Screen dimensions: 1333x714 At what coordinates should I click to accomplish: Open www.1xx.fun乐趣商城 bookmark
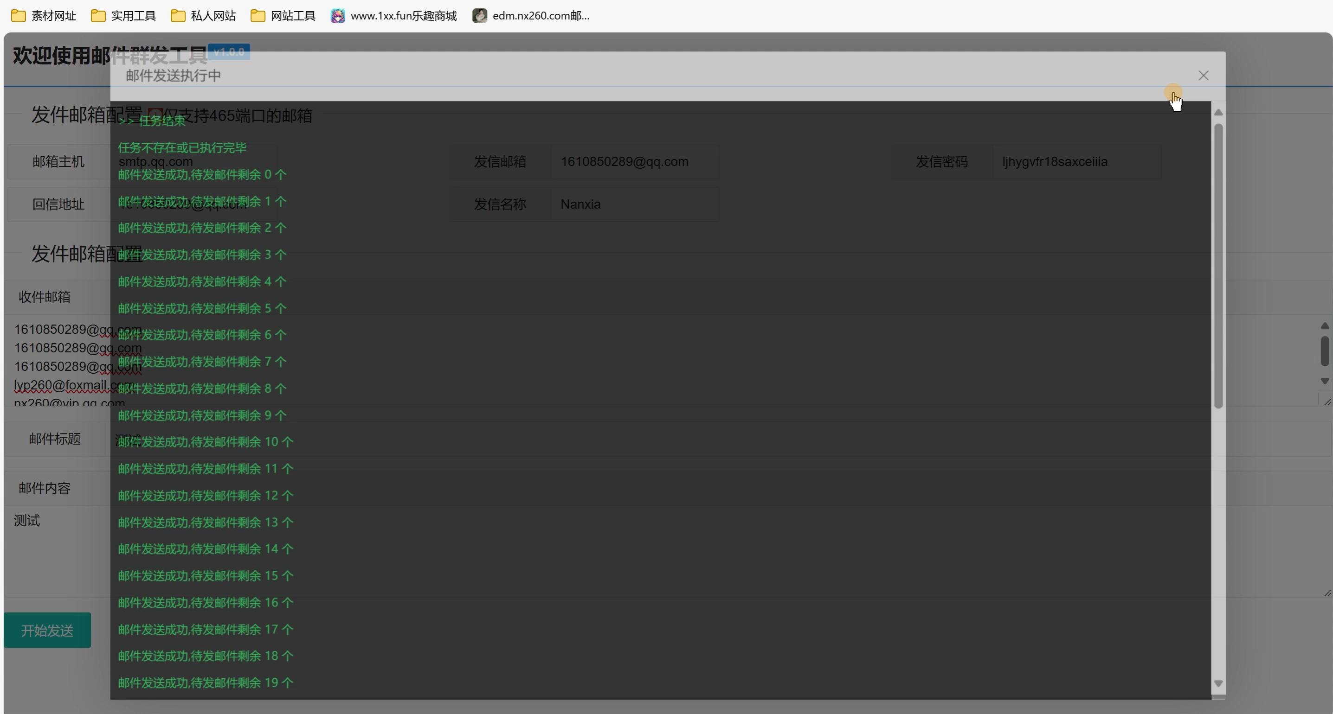[394, 15]
